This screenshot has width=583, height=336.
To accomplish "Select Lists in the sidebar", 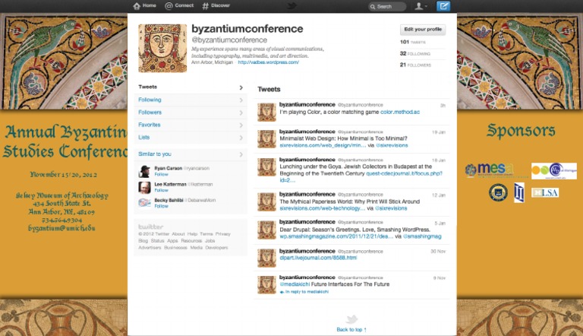I will click(x=191, y=138).
